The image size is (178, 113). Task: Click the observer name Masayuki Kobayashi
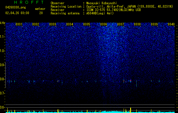pos(102,3)
